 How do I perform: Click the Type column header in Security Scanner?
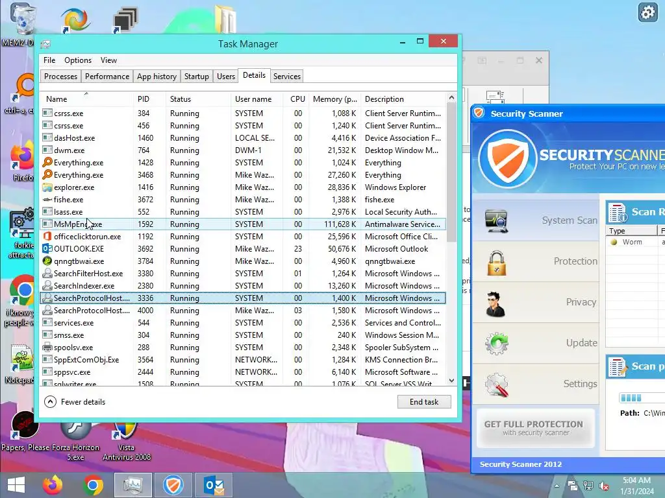coord(631,231)
